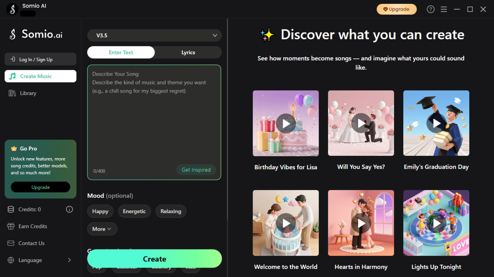This screenshot has height=277, width=494.
Task: Play the Hearts in Harmony sample
Action: [361, 223]
